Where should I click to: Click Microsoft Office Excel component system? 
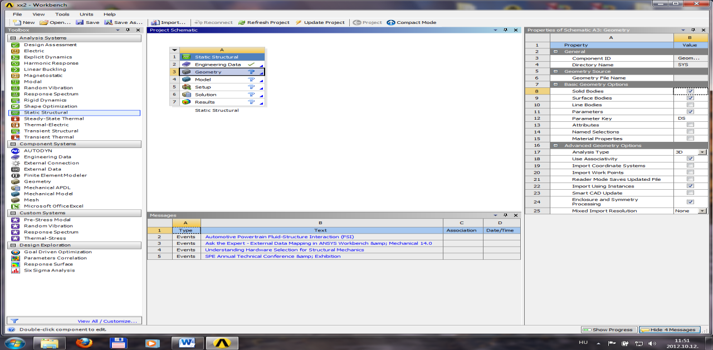[53, 206]
